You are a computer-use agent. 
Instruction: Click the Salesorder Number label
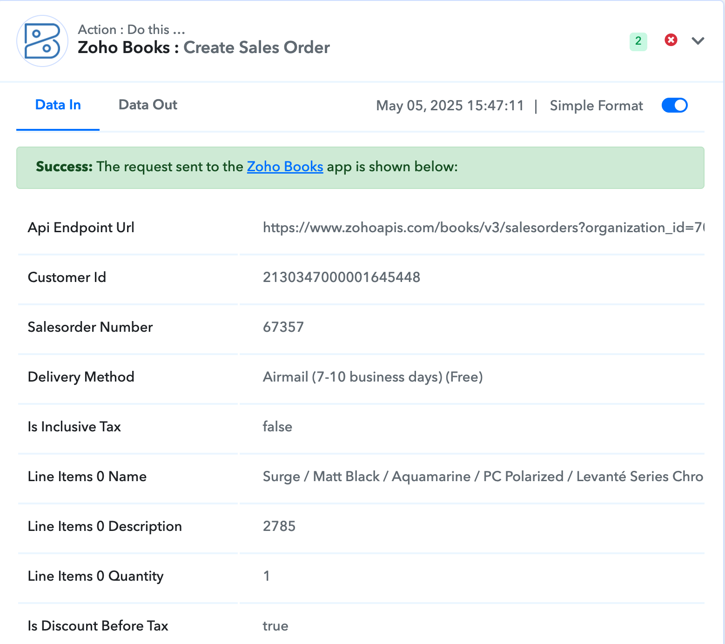(x=90, y=327)
